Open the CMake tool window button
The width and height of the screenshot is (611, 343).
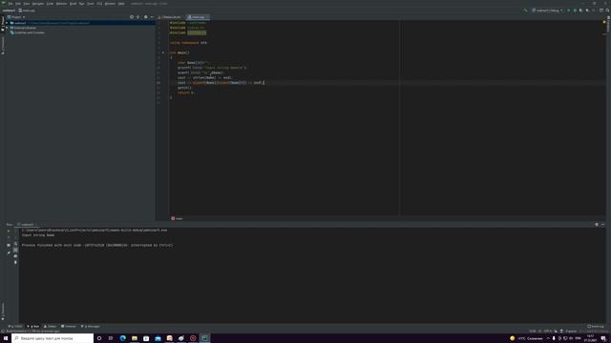coord(51,326)
